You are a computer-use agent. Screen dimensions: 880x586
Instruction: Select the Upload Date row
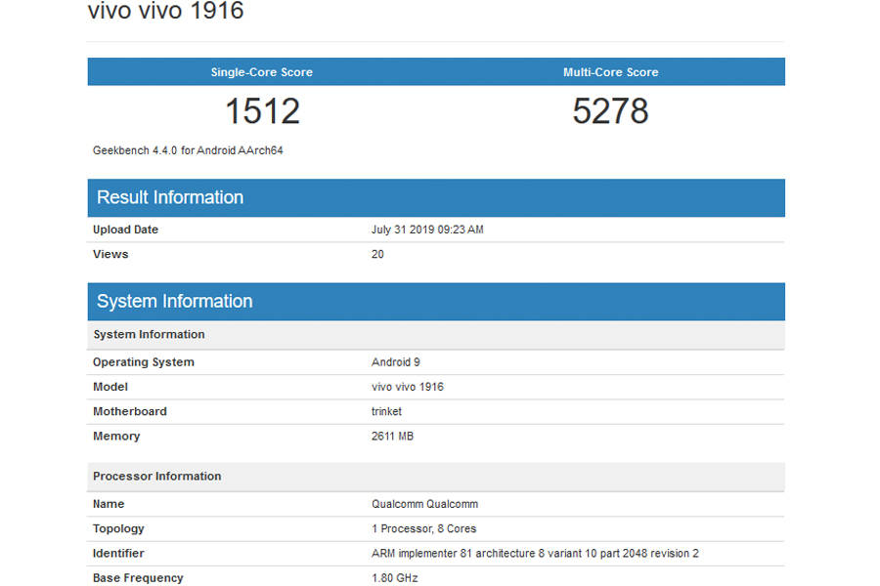coord(125,230)
